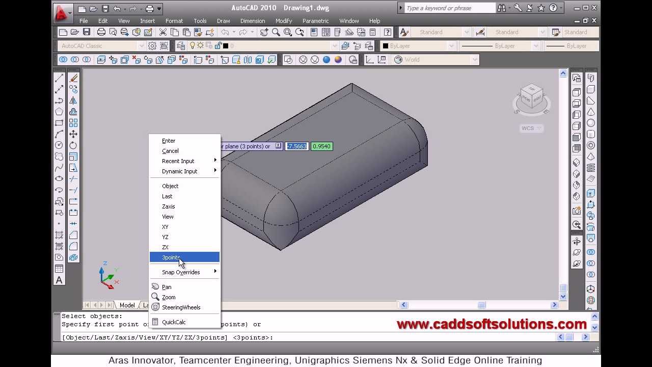Select the Polygon draw tool
The image size is (652, 367).
(59, 112)
